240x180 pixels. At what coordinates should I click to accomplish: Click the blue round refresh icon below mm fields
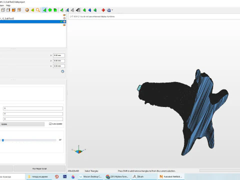pos(62,71)
